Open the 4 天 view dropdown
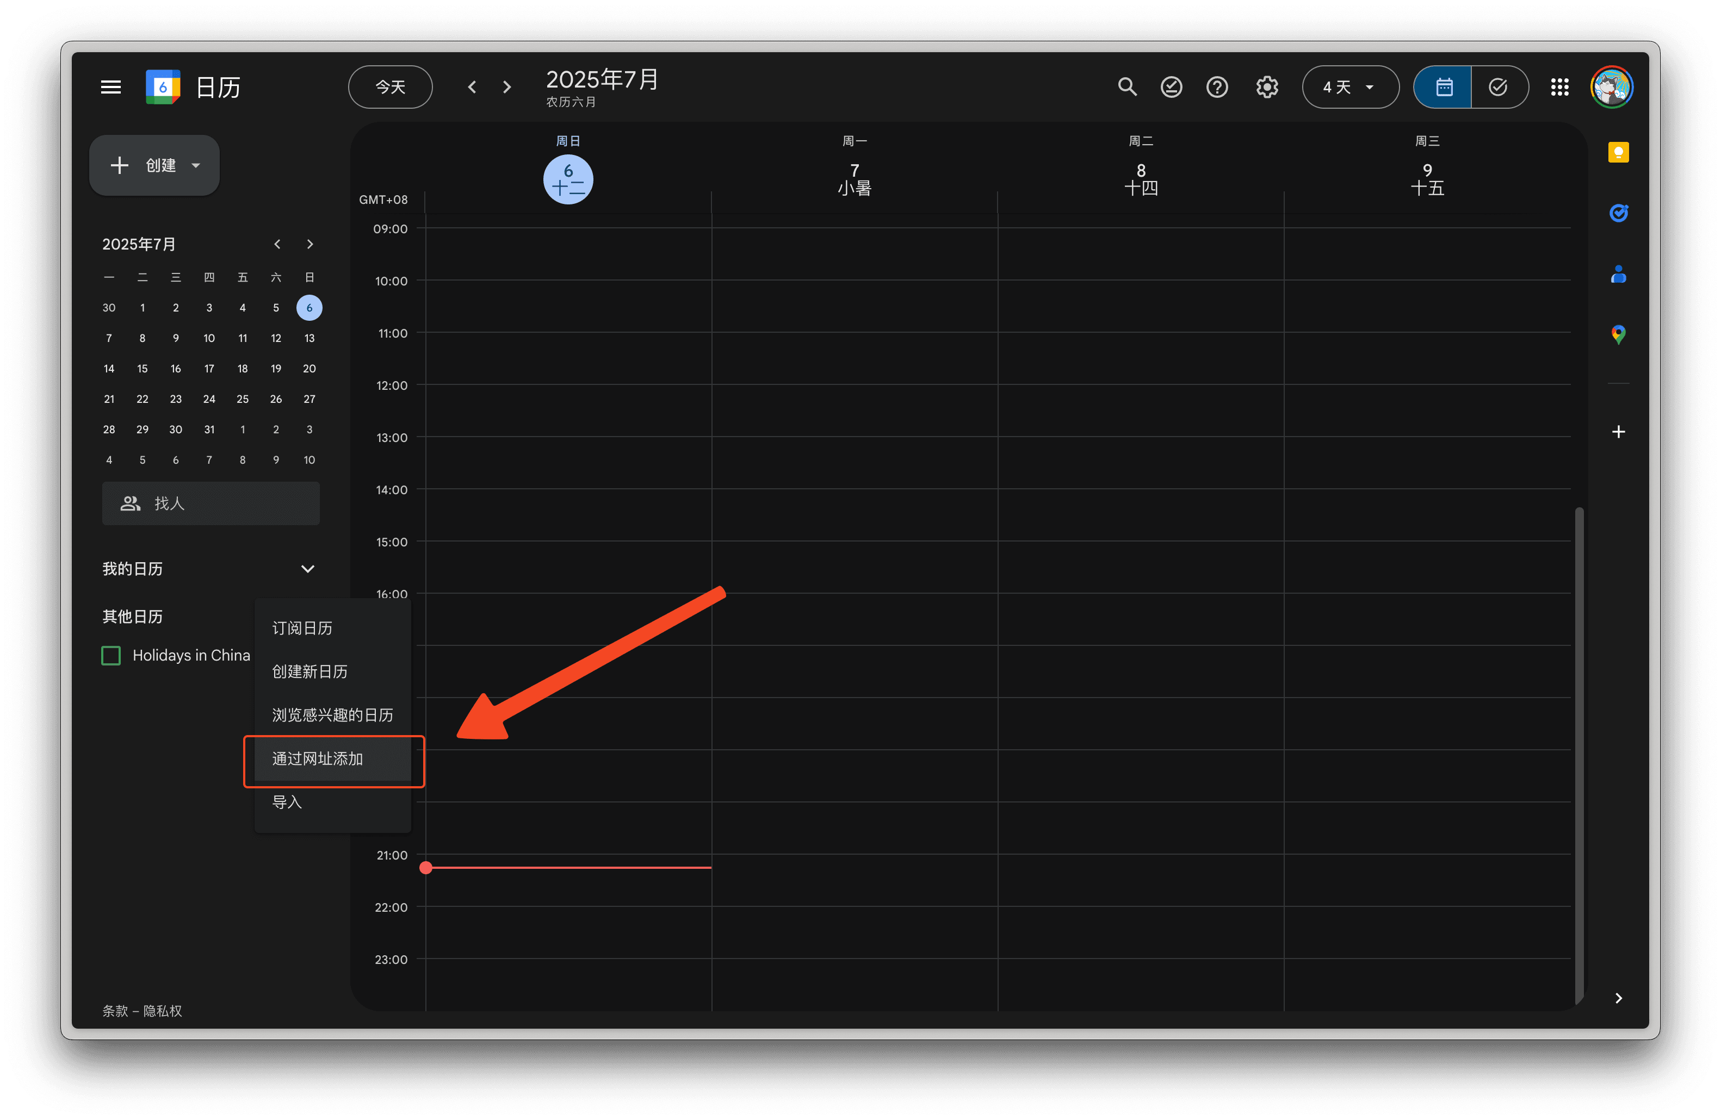 (1349, 88)
